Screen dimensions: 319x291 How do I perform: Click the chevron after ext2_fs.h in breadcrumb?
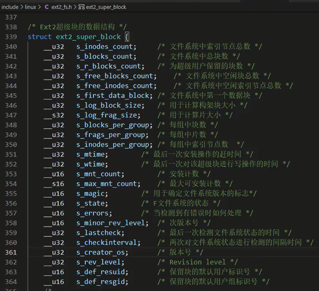[x=75, y=7]
